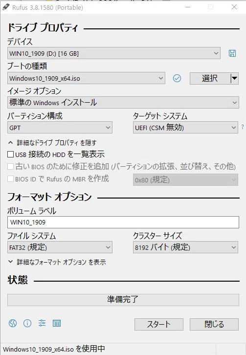Image resolution: width=246 pixels, height=355 pixels.
Task: Click the 準備完了 progress bar
Action: point(123,300)
